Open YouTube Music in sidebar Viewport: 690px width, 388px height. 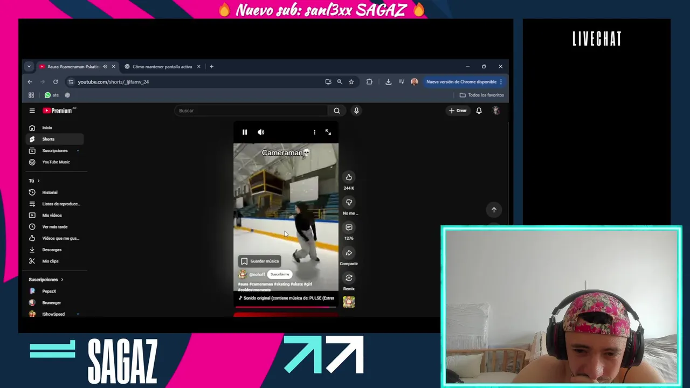click(x=54, y=162)
